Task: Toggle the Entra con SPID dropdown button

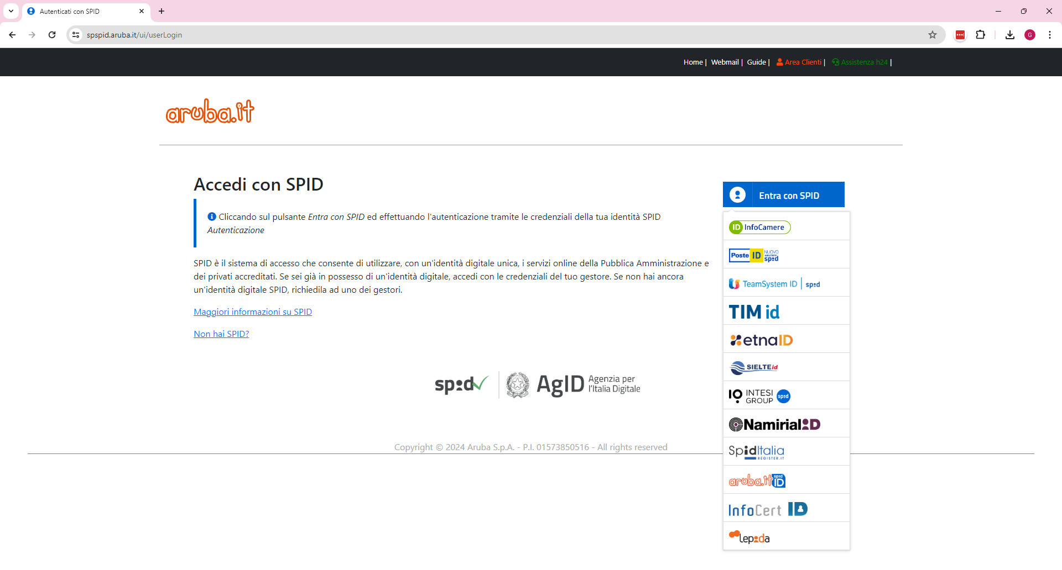Action: (x=783, y=195)
